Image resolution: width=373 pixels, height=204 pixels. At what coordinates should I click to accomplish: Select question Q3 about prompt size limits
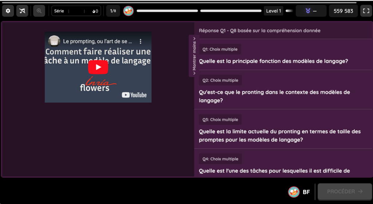click(279, 135)
